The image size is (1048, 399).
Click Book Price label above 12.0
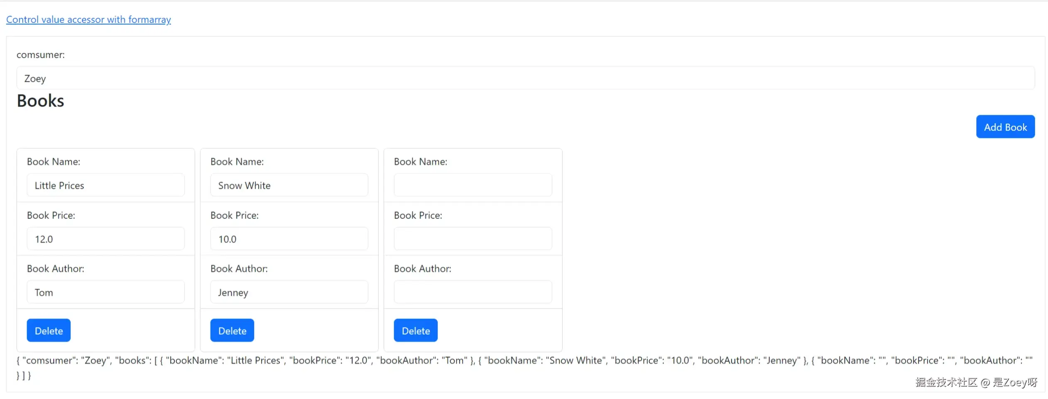pyautogui.click(x=51, y=215)
